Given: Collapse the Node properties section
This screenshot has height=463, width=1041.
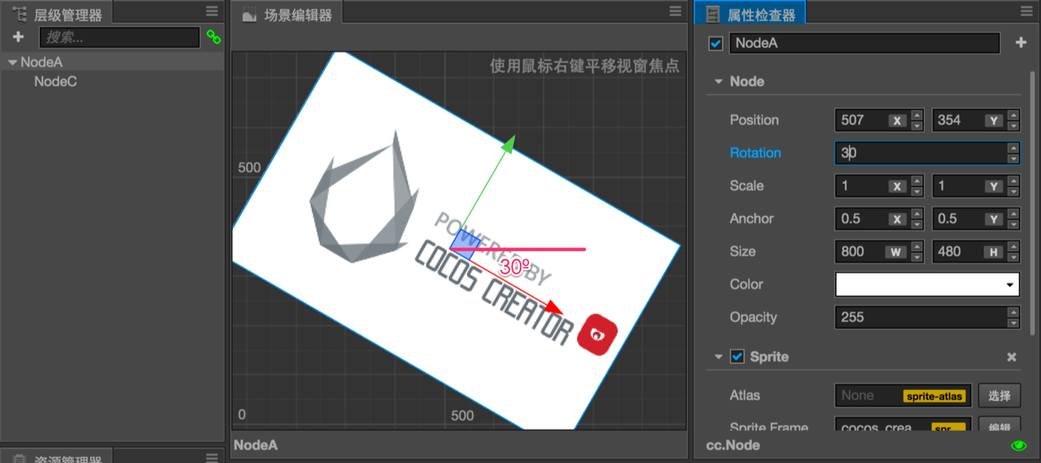Looking at the screenshot, I should point(718,81).
